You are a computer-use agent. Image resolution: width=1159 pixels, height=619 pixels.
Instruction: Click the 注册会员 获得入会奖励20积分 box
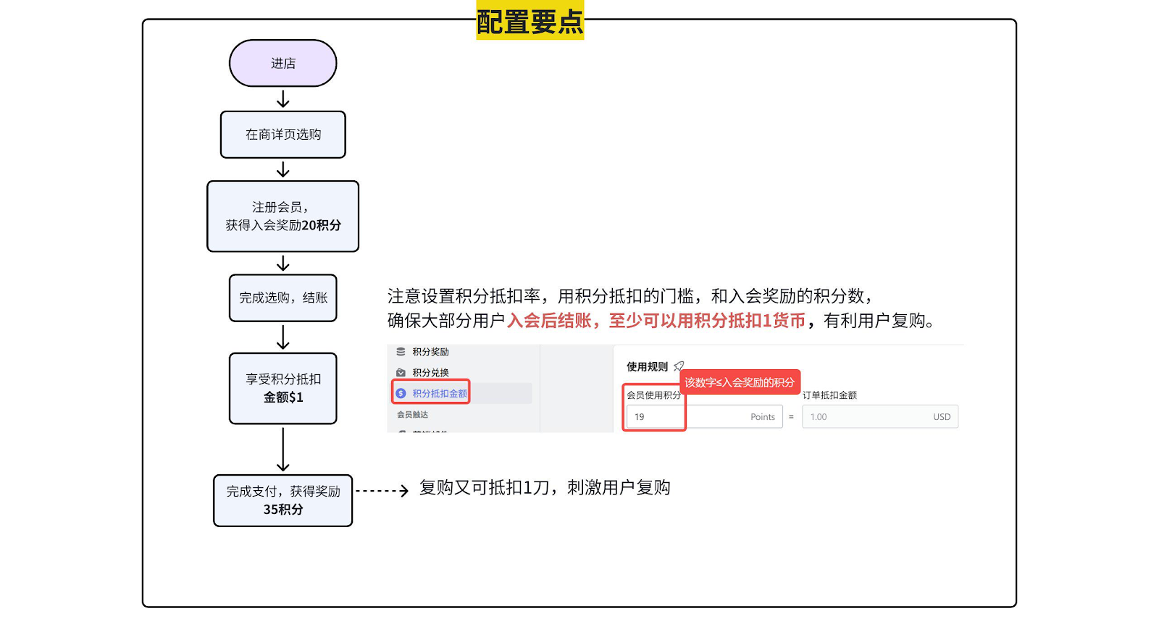[x=283, y=216]
